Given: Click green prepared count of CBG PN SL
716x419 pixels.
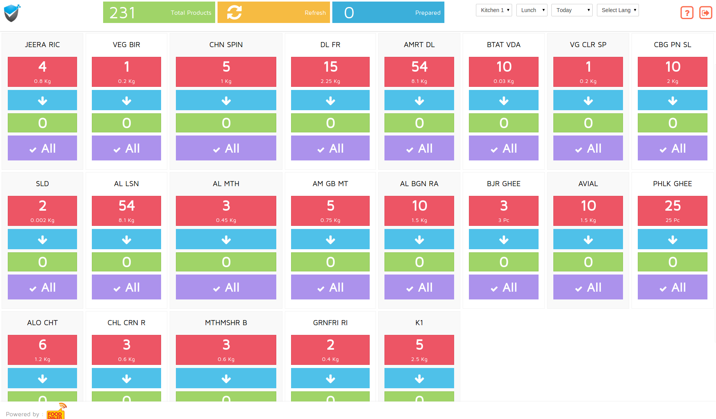Looking at the screenshot, I should [x=672, y=123].
